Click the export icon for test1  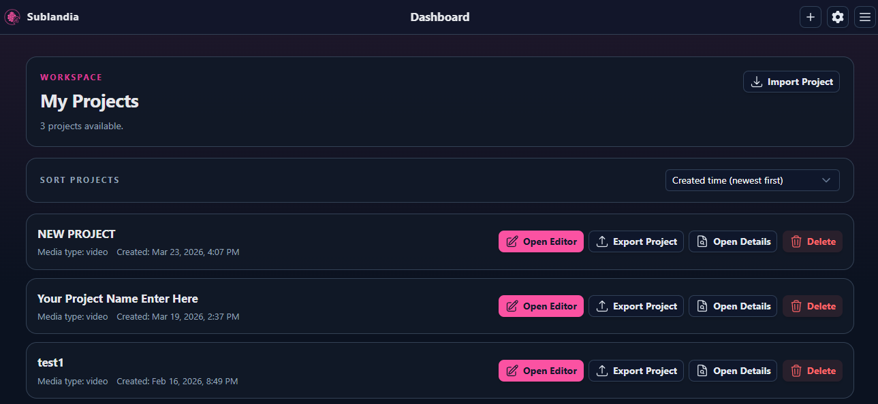(602, 371)
